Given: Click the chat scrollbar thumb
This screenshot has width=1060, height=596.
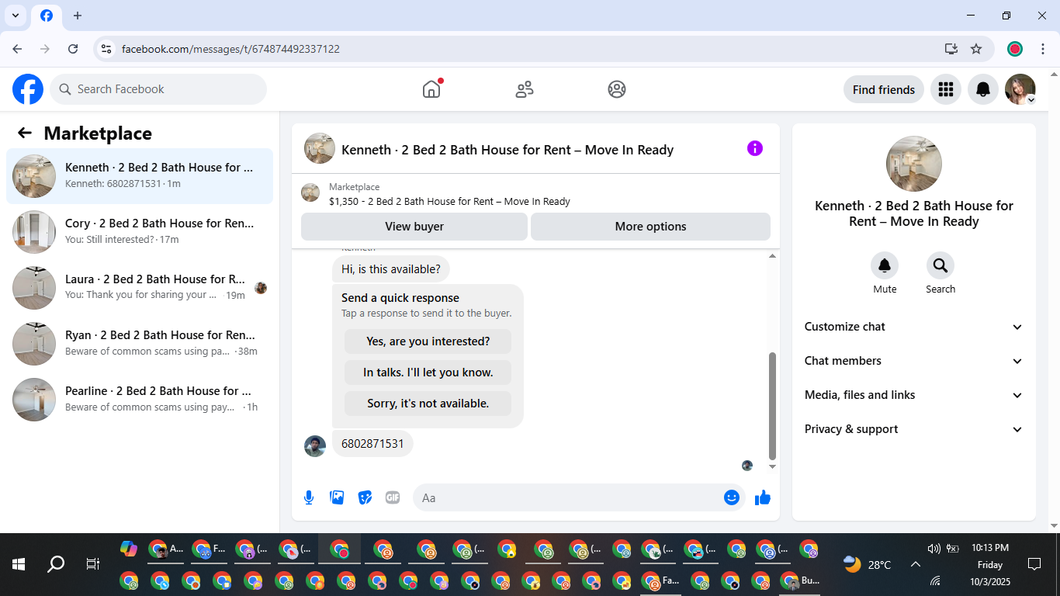Looking at the screenshot, I should tap(772, 406).
